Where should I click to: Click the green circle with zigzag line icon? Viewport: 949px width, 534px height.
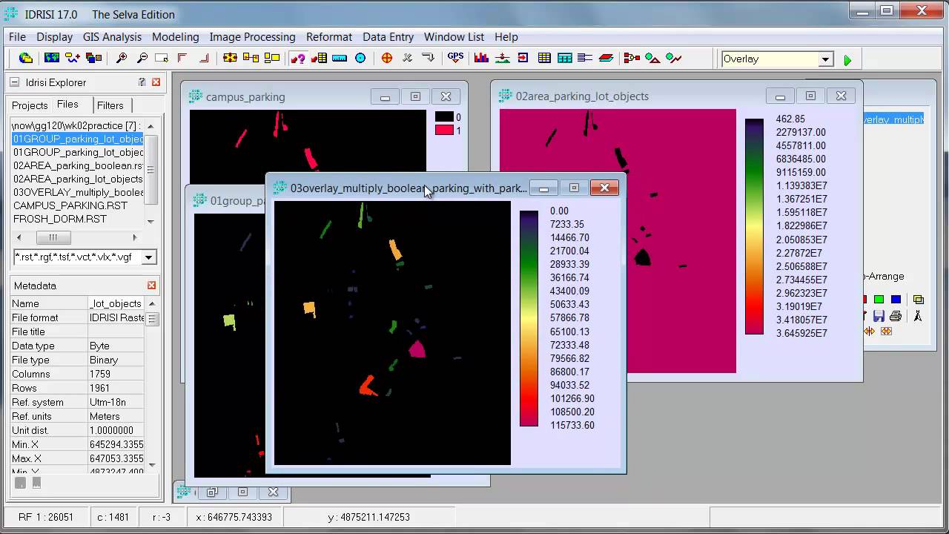[x=673, y=58]
